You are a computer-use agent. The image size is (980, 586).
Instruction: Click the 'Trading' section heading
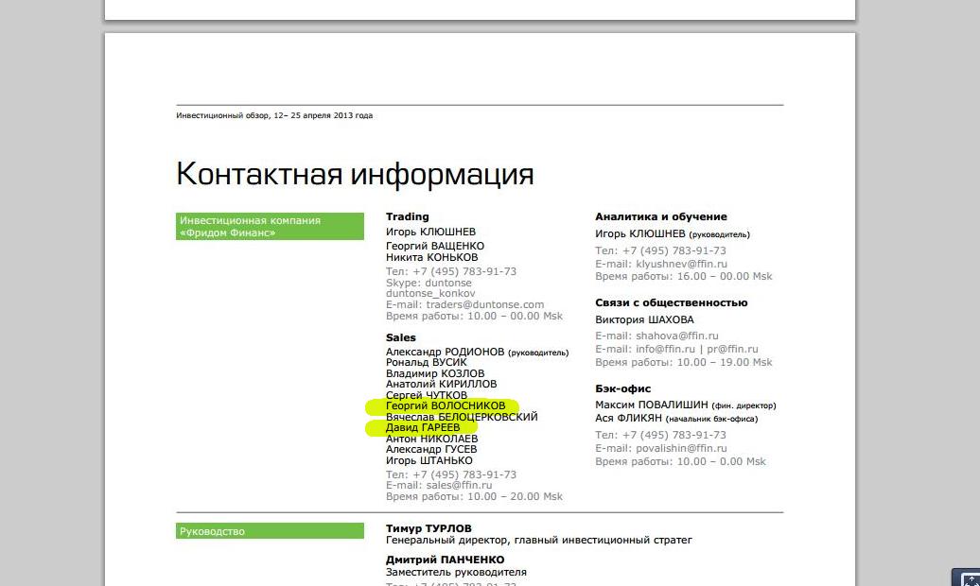point(408,216)
